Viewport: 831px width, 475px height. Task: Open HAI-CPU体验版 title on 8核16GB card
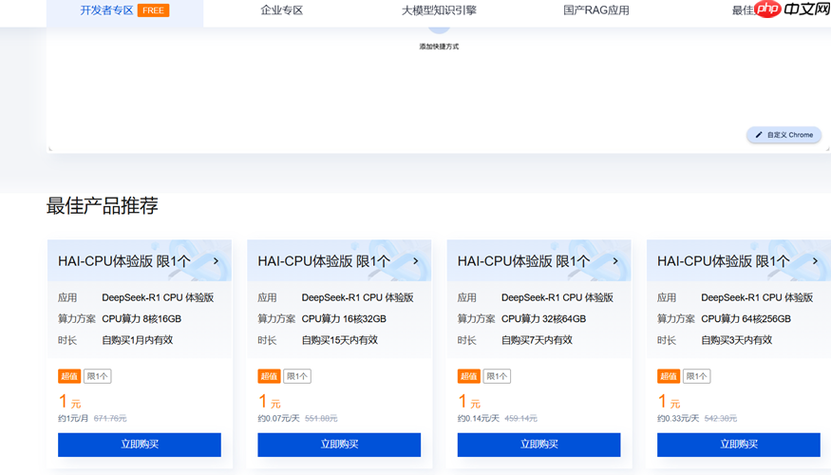(x=124, y=261)
